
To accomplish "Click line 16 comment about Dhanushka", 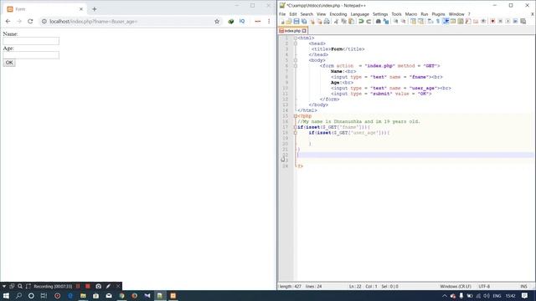I will (x=358, y=121).
